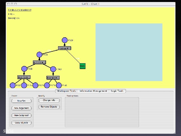181x136 pixels.
Task: Click the 'Description:' info line
Action: click(14, 18)
